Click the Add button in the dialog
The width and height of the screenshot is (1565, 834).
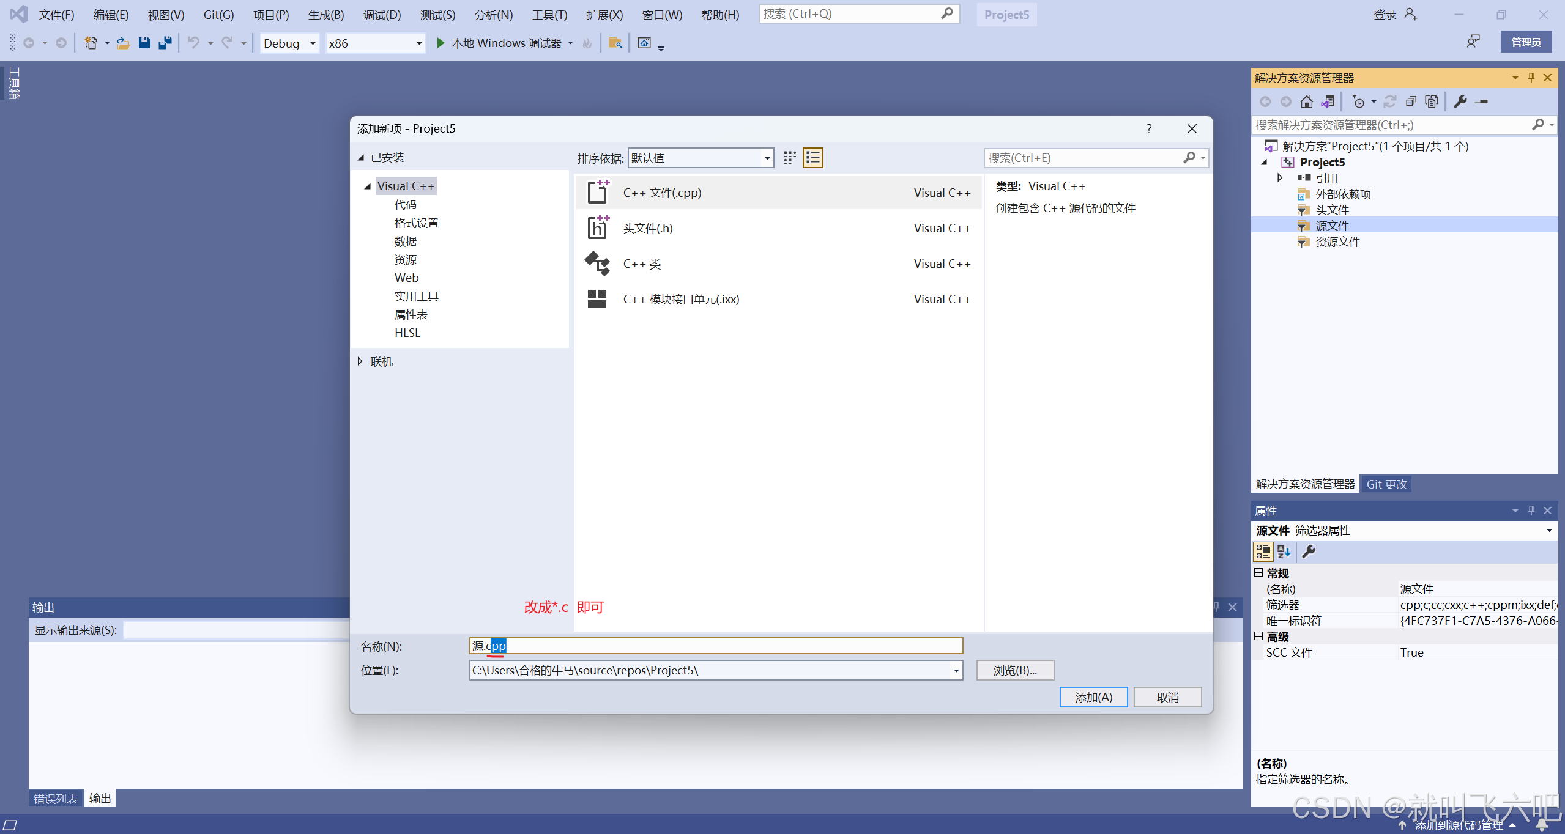coord(1093,697)
